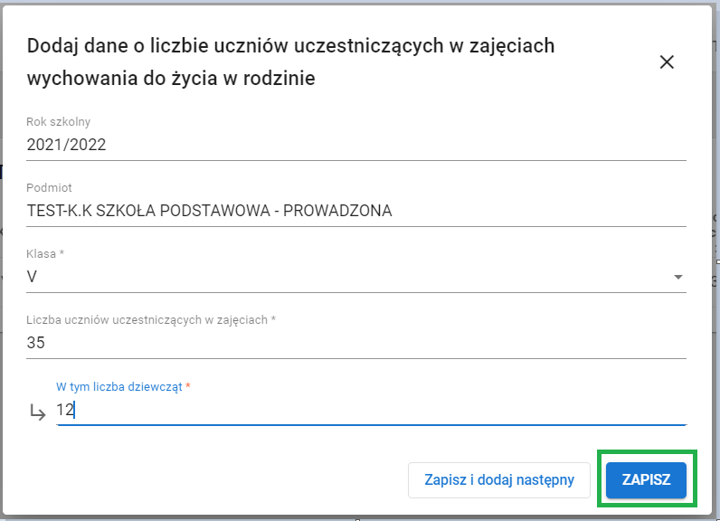Click the dialog title heading text
720x521 pixels.
click(290, 46)
